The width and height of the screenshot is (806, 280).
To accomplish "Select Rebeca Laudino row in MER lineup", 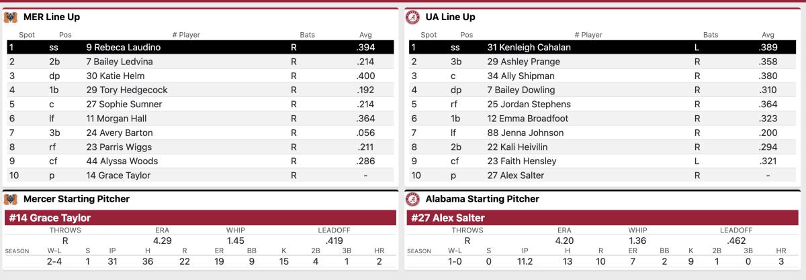I will 201,48.
